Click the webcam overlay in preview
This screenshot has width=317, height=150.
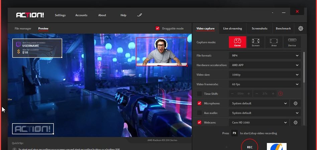click(162, 52)
